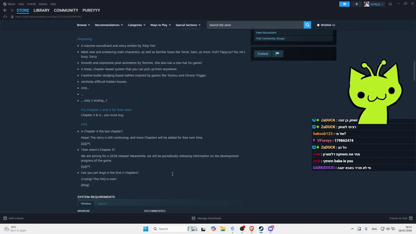
Task: Open the View menu
Action: (x=21, y=4)
